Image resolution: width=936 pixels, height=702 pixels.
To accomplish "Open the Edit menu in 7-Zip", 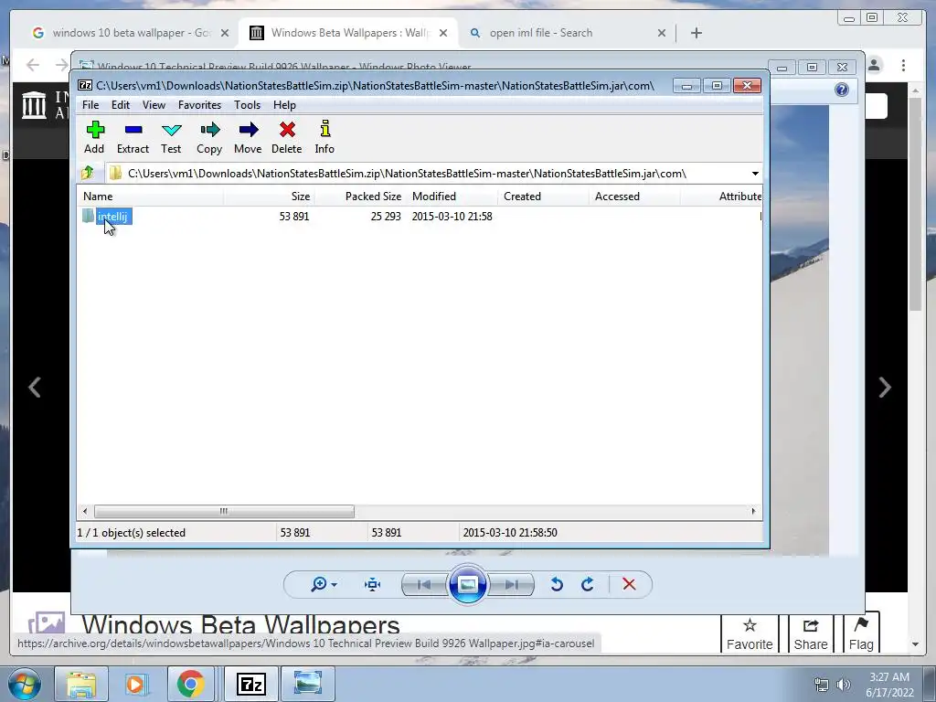I will [121, 105].
